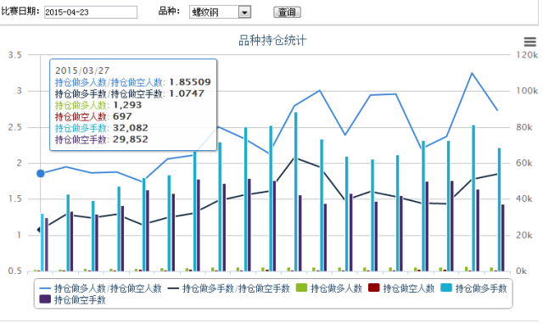This screenshot has height=324, width=543.
Task: Click the green 持仓做多人数 legend swatch
Action: point(302,288)
